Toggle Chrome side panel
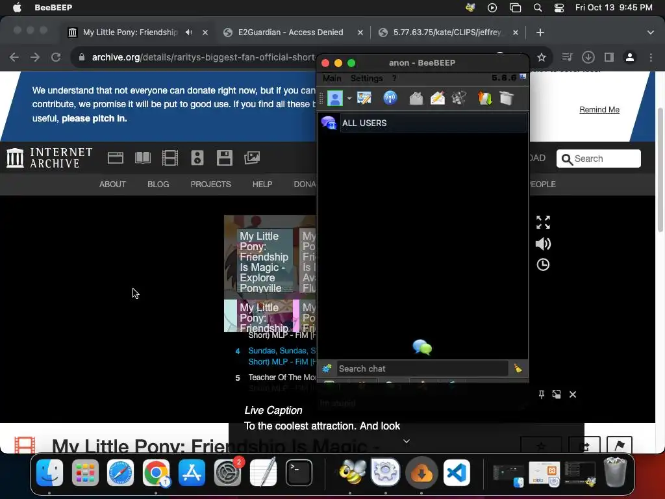Image resolution: width=665 pixels, height=499 pixels. point(609,57)
